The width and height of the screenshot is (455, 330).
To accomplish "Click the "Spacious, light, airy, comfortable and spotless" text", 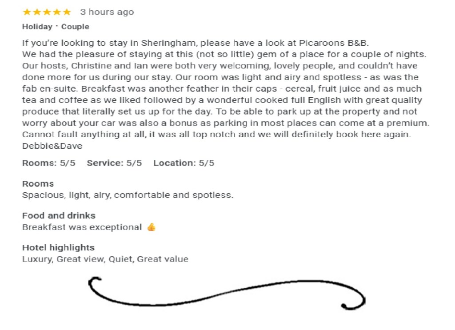I will tap(128, 195).
